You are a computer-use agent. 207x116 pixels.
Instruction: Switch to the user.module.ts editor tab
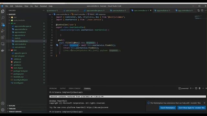coord(118,10)
